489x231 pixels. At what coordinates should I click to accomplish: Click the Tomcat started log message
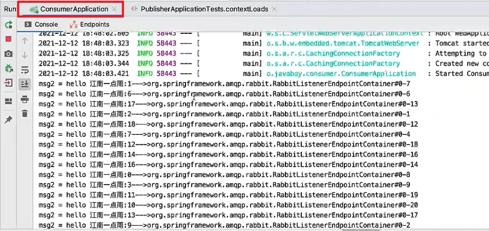[462, 43]
